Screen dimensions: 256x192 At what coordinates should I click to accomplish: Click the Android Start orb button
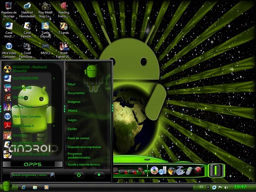(7, 186)
